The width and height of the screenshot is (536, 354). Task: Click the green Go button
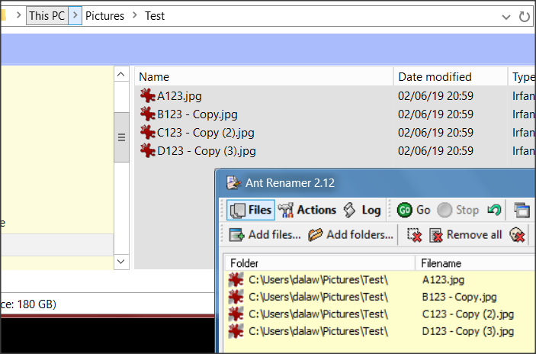click(x=413, y=210)
